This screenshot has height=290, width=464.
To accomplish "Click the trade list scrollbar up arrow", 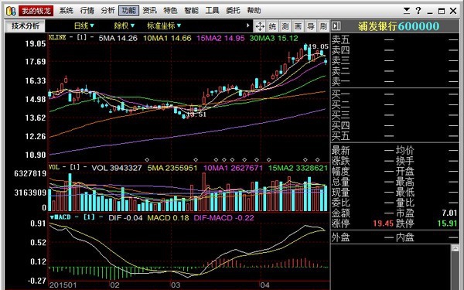I will [455, 248].
